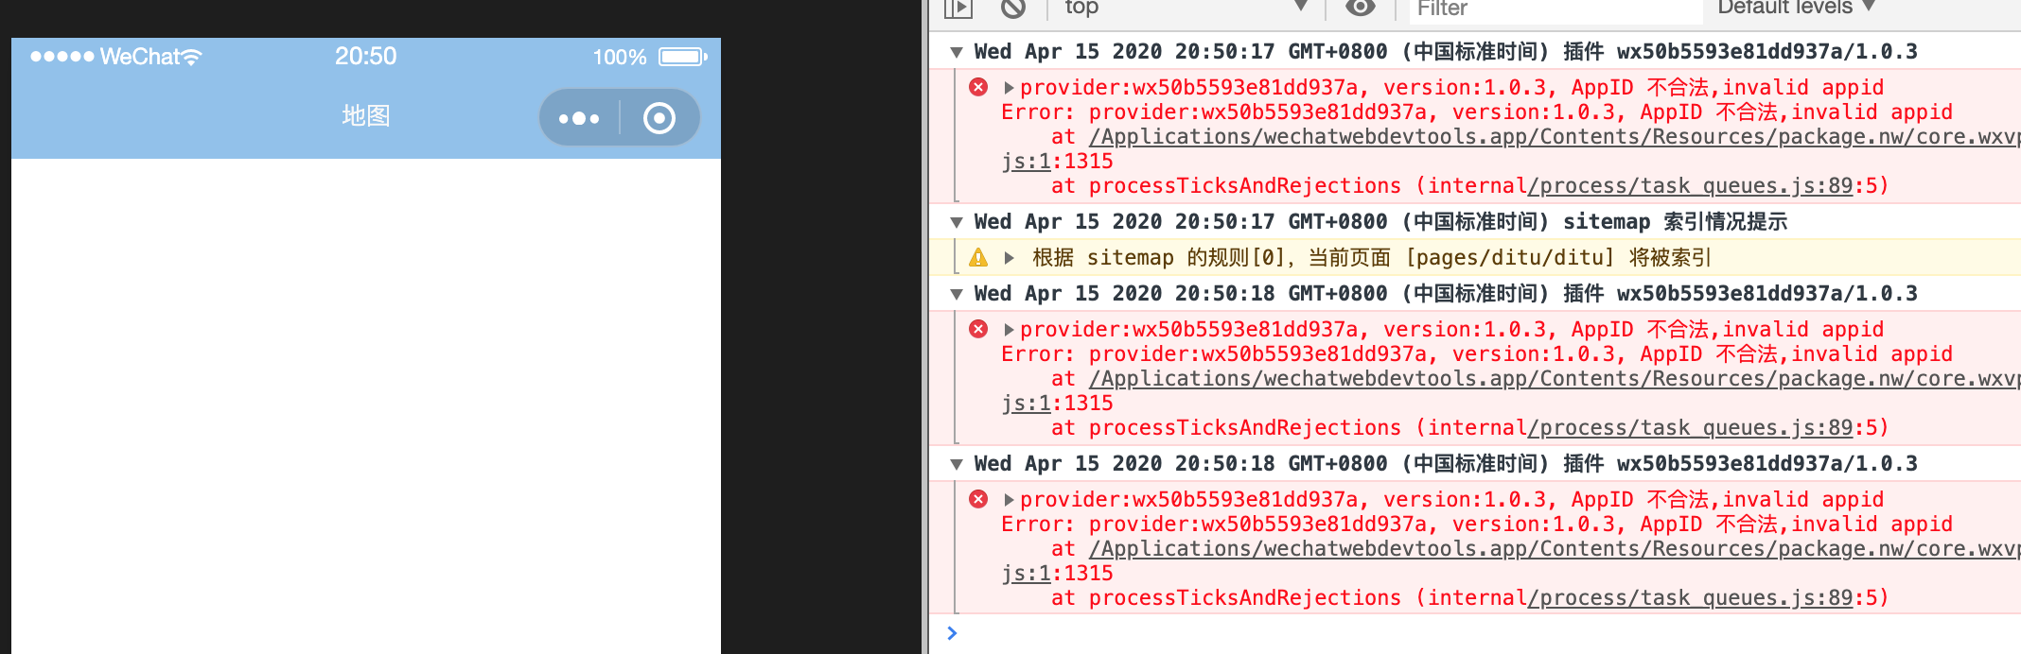Click the 100% battery percentage text
Viewport: 2021px width, 654px height.
(620, 58)
